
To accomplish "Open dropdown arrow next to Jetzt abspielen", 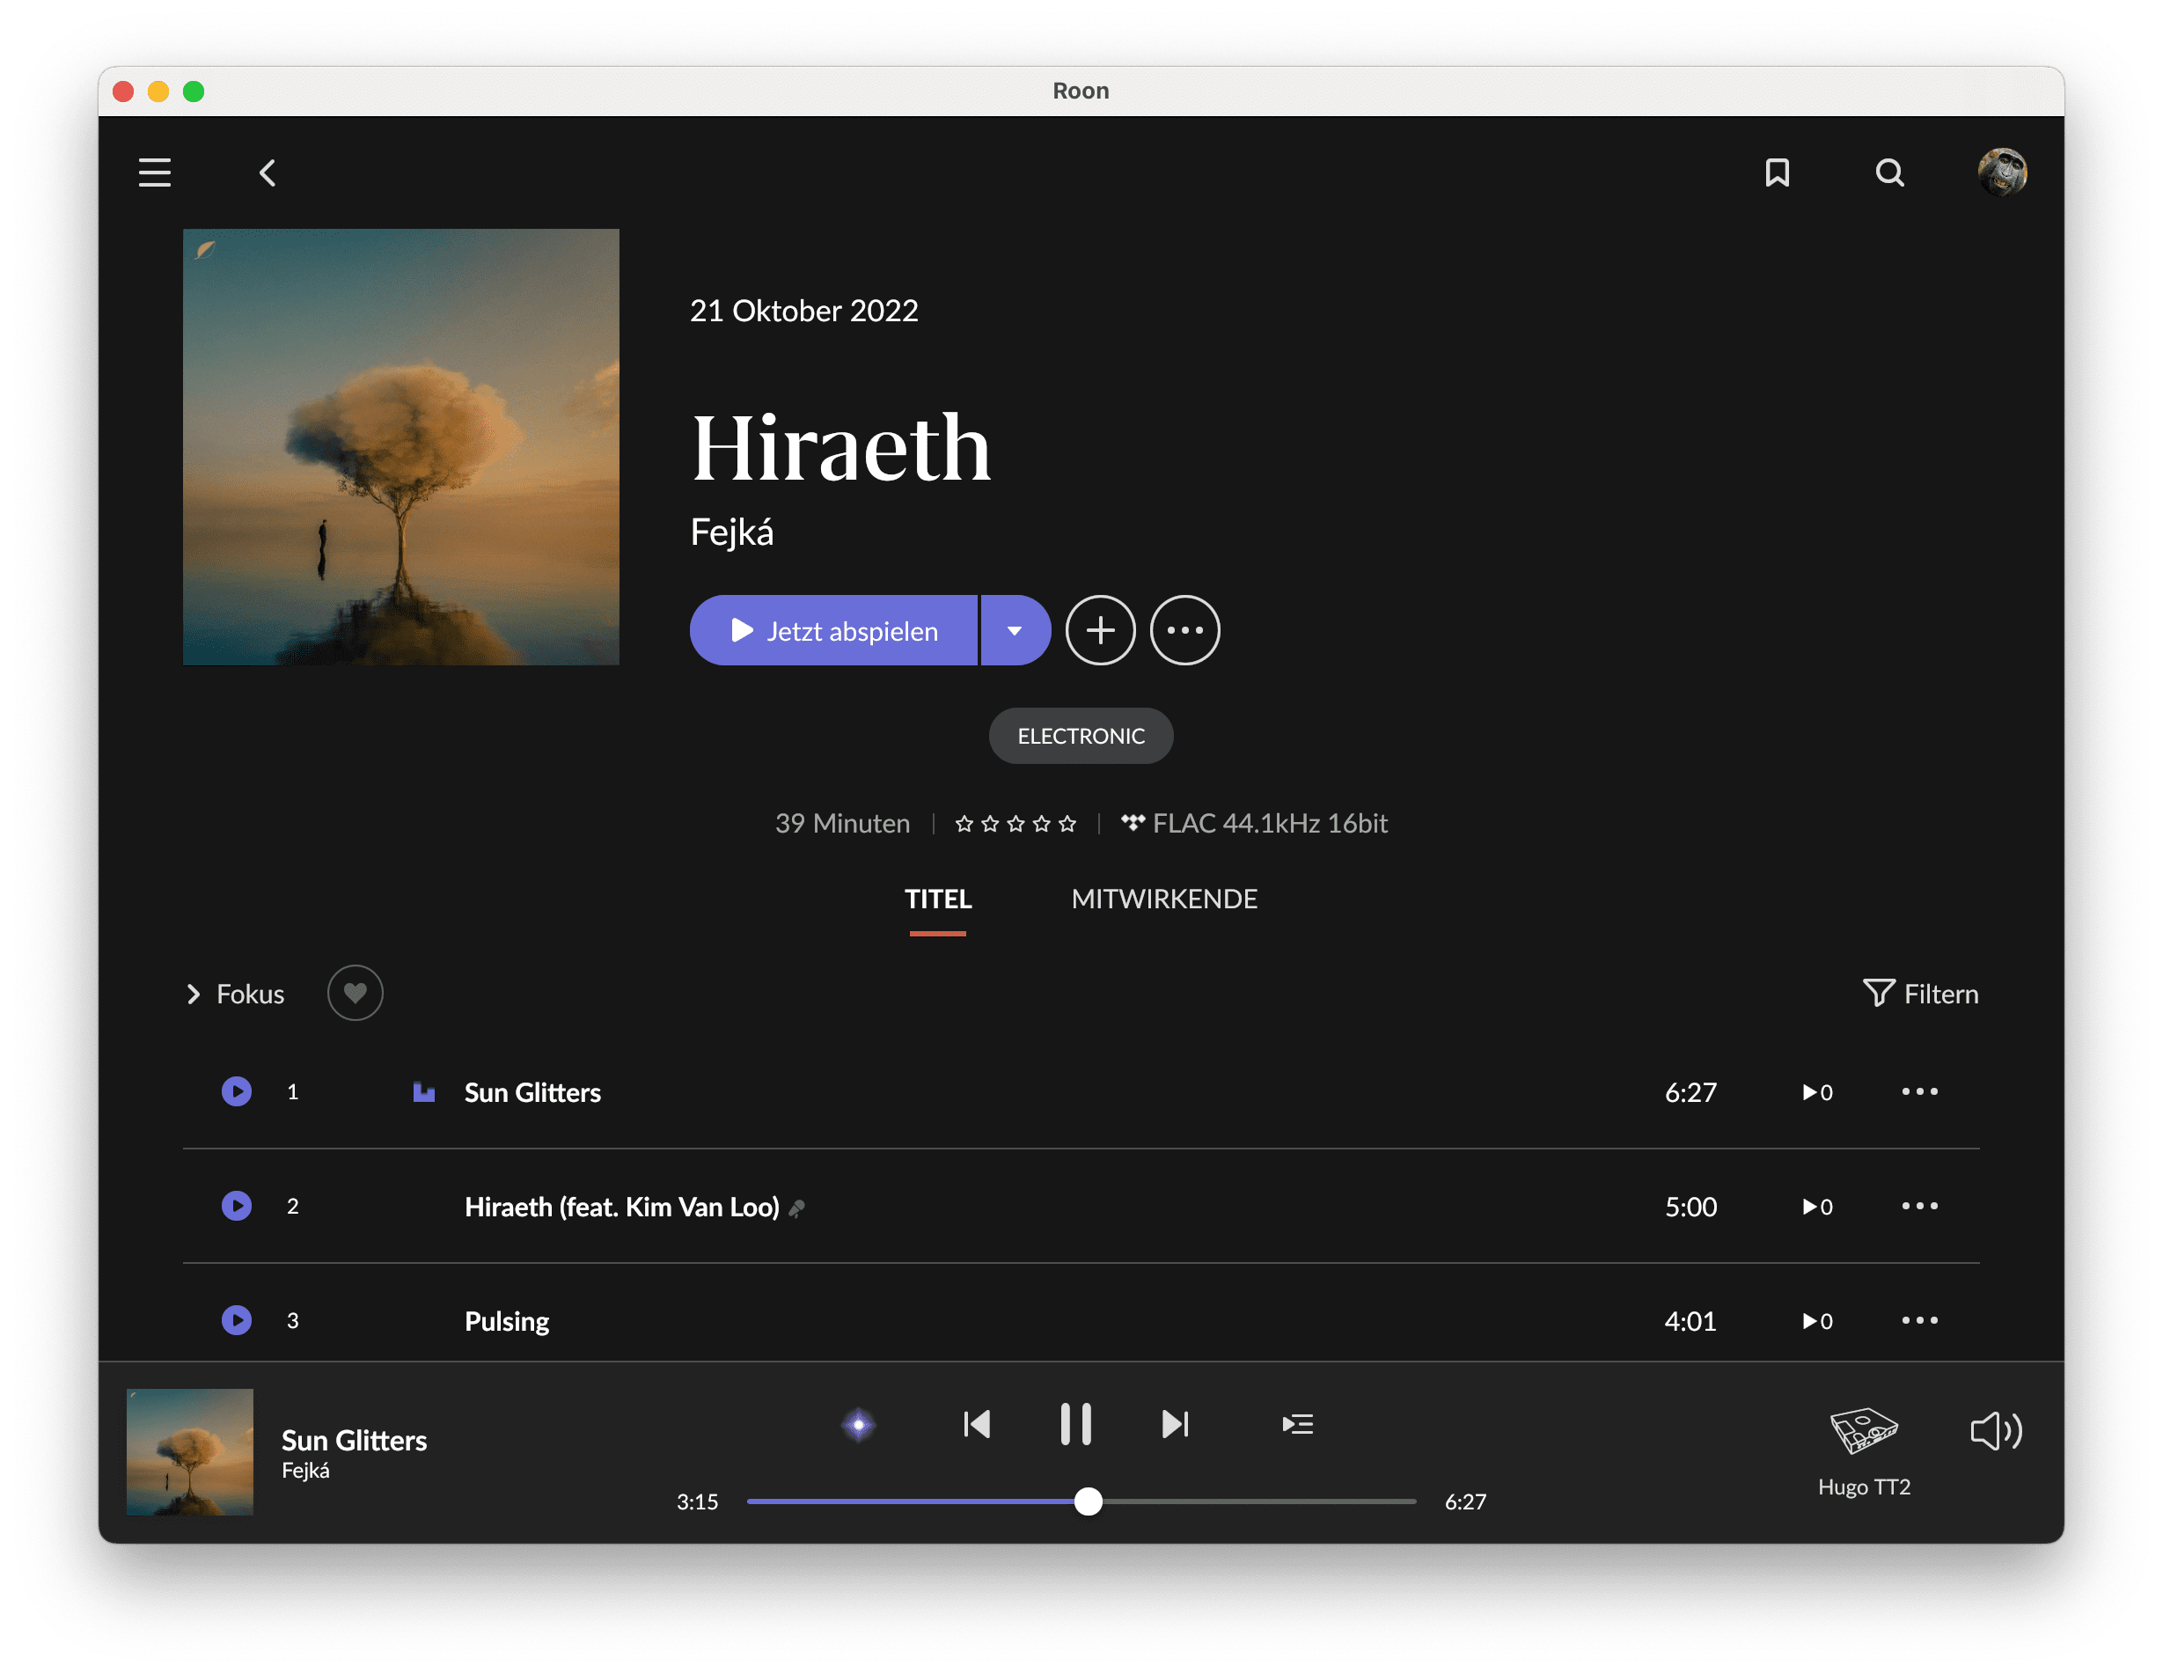I will pos(1014,630).
